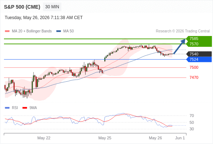Click the blue RSI legend swatch
This screenshot has width=213, height=144.
coord(7,108)
